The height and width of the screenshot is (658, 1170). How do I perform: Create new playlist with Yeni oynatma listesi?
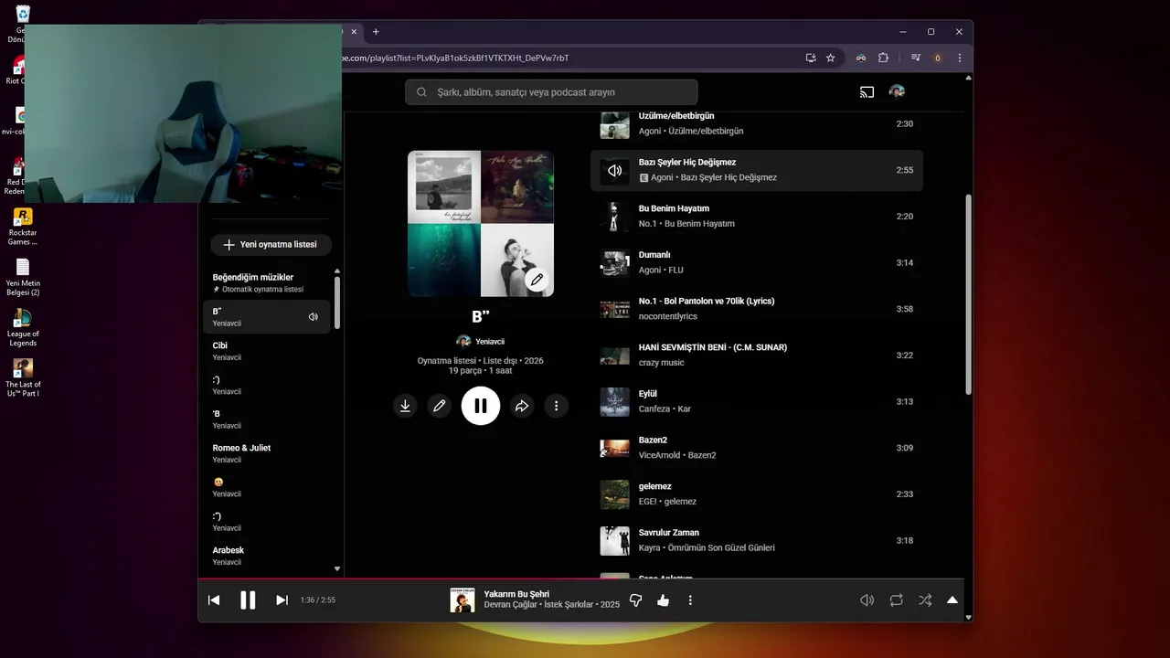271,245
